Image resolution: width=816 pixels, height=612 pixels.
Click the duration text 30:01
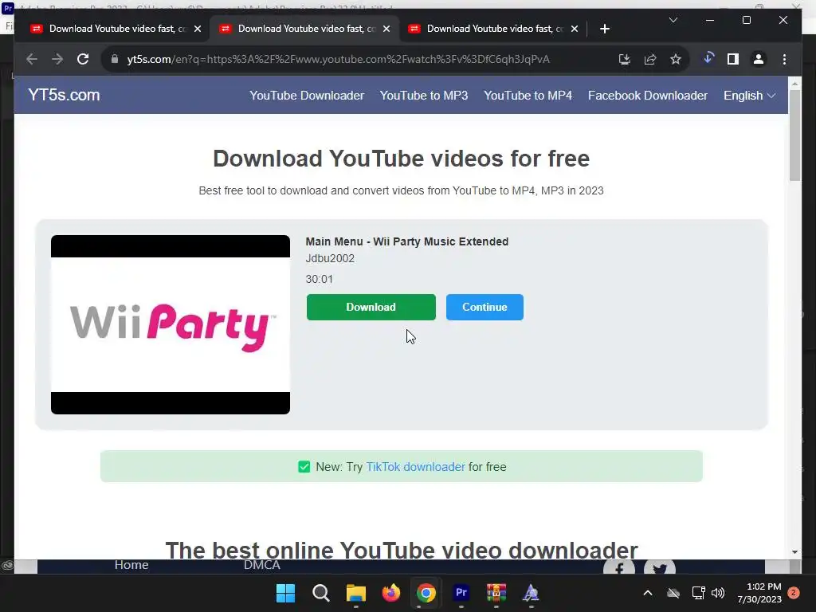coord(319,280)
